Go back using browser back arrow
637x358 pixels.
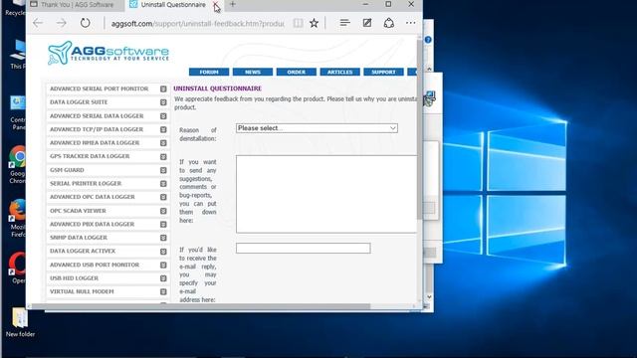[38, 23]
